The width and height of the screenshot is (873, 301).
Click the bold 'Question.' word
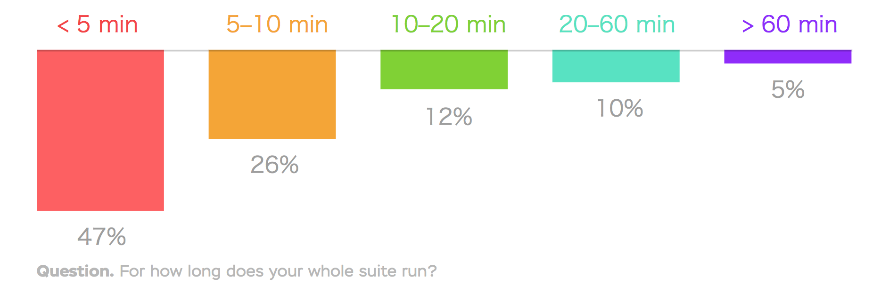[x=75, y=271]
